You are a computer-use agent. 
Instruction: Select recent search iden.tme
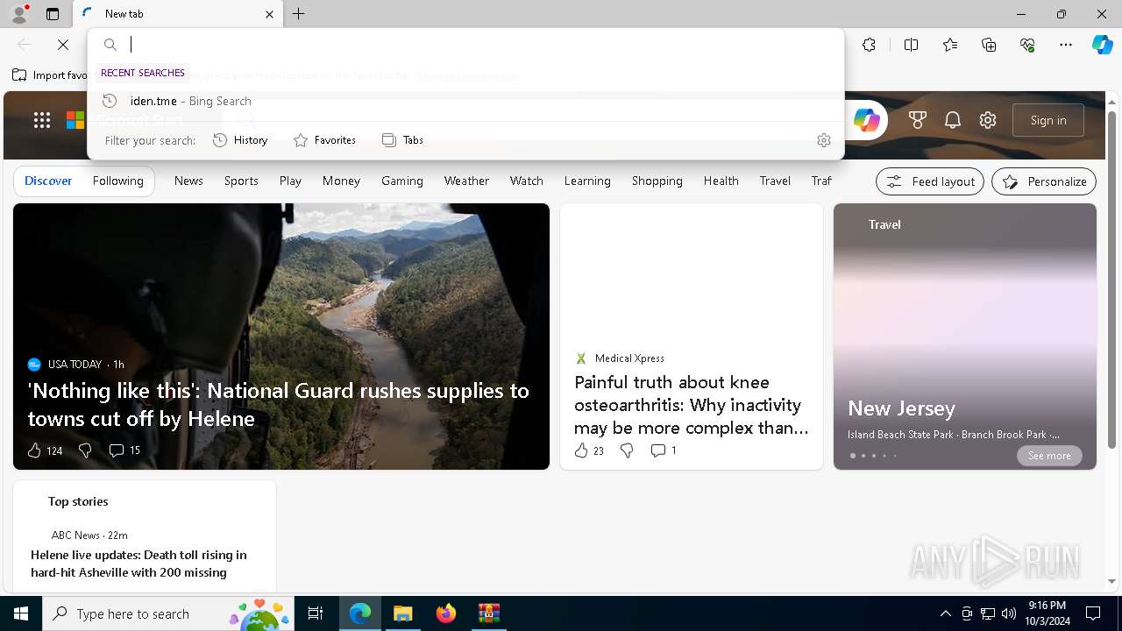coord(465,101)
